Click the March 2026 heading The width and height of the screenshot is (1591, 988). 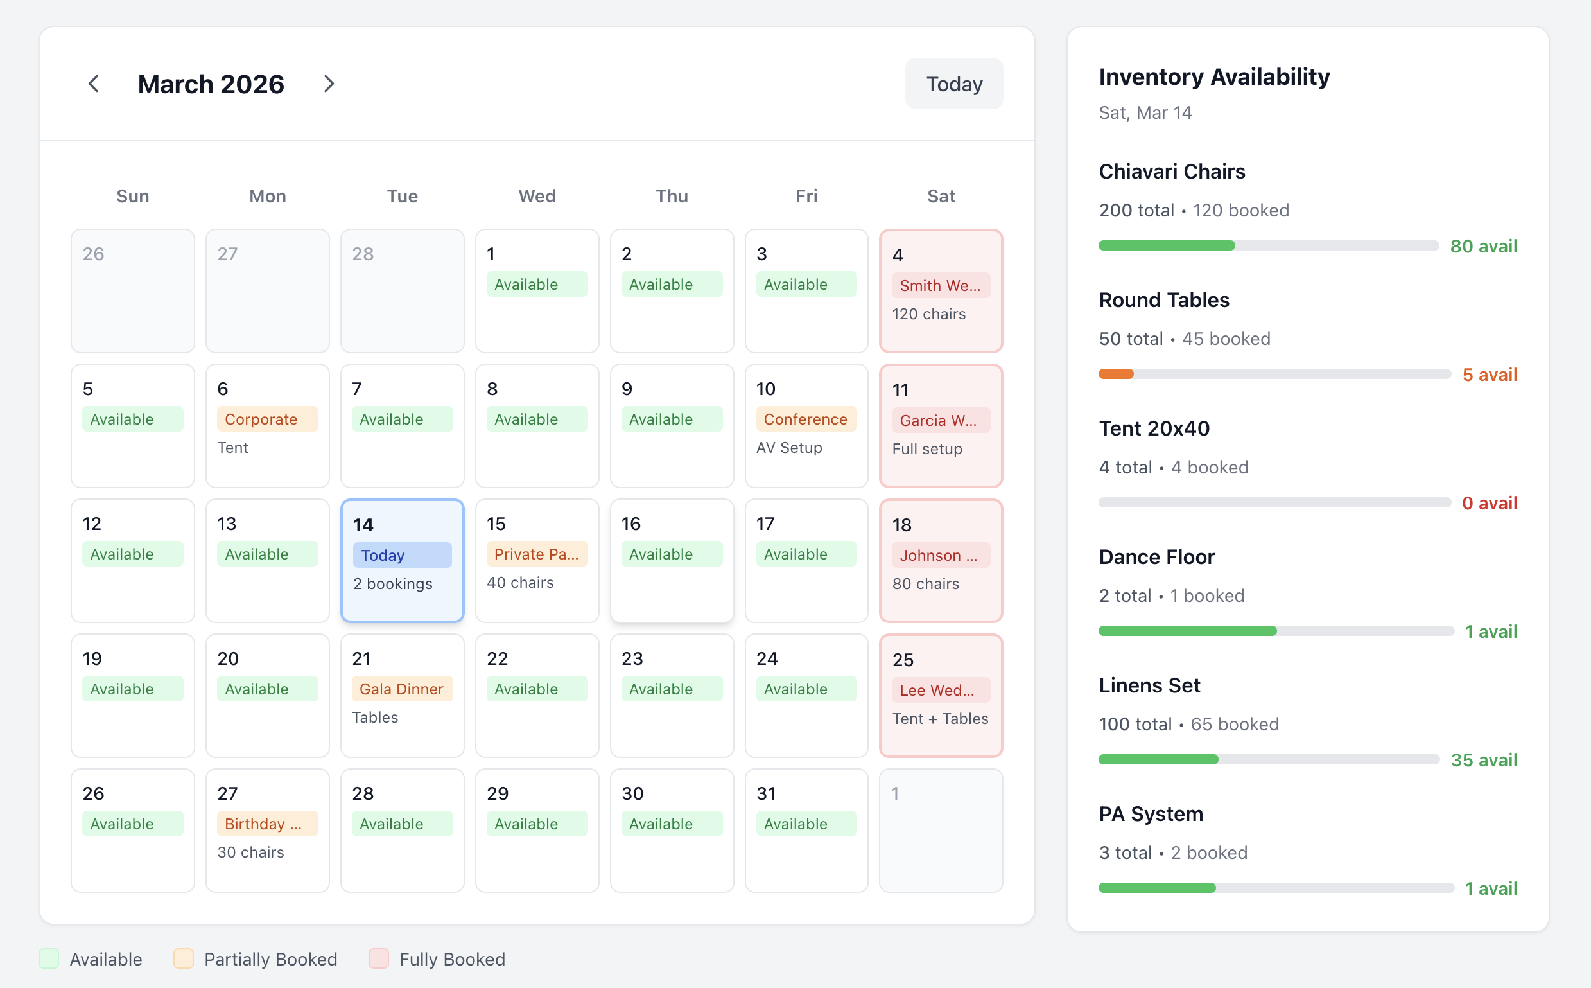coord(211,84)
